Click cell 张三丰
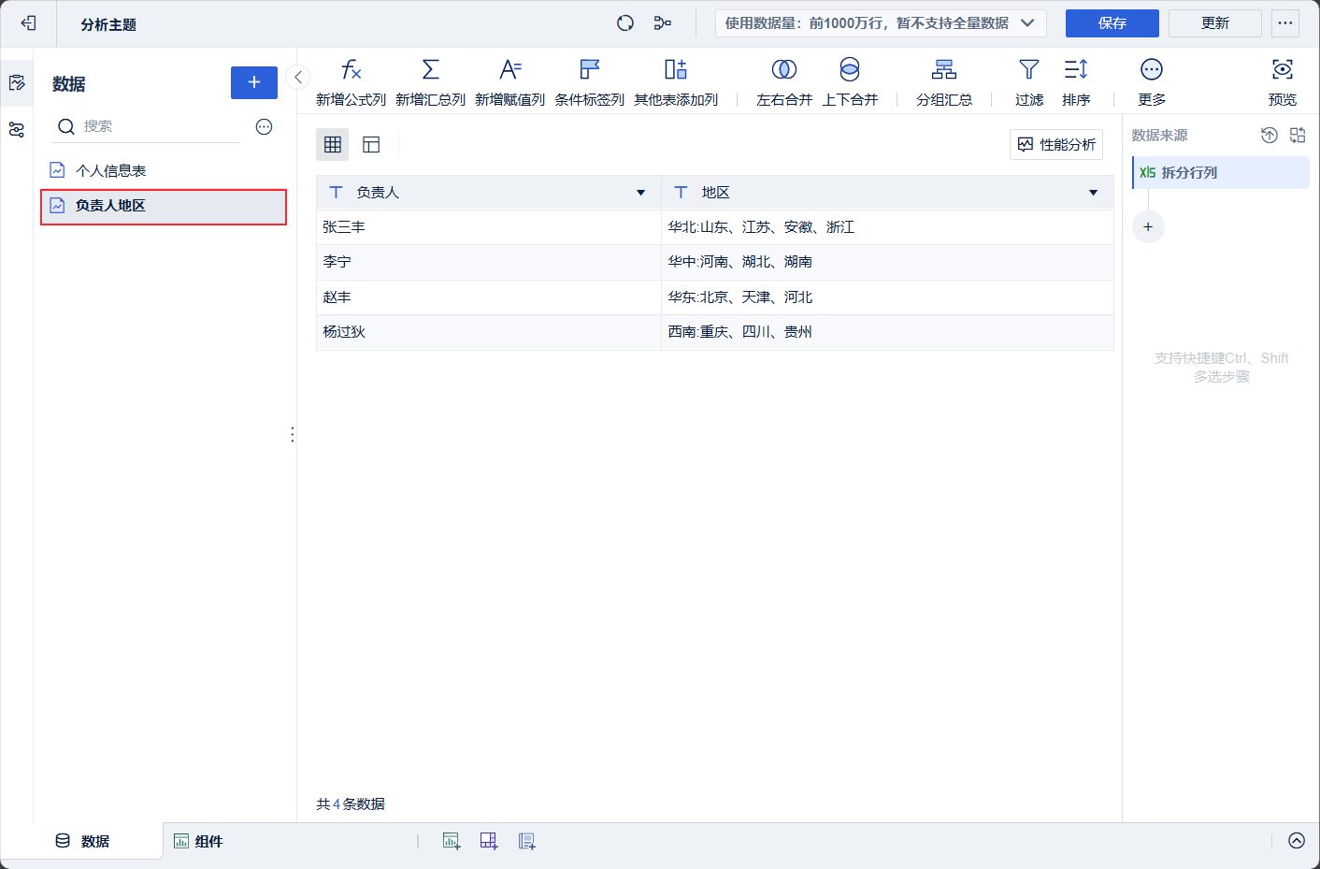Image resolution: width=1320 pixels, height=869 pixels. pos(489,227)
